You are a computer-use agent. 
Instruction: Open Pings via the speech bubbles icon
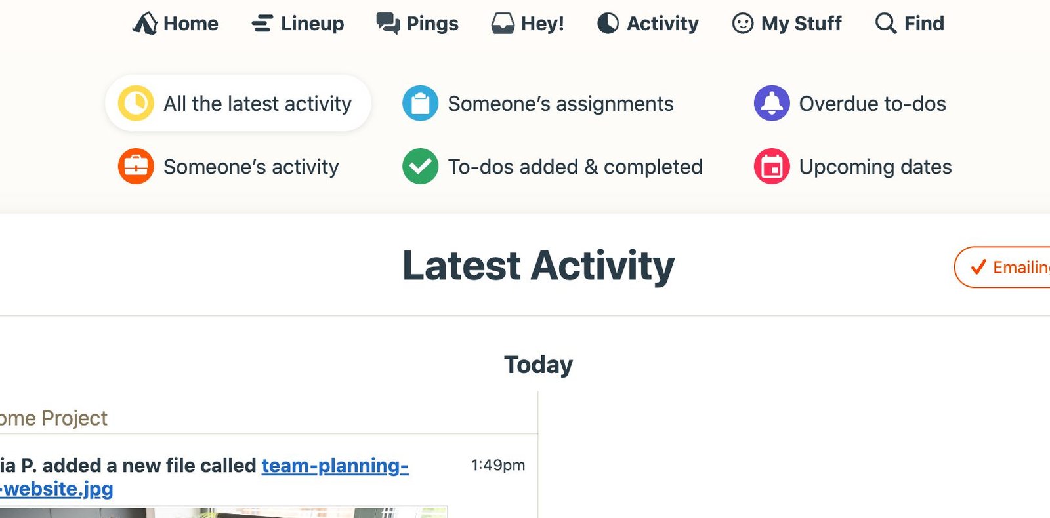point(388,23)
